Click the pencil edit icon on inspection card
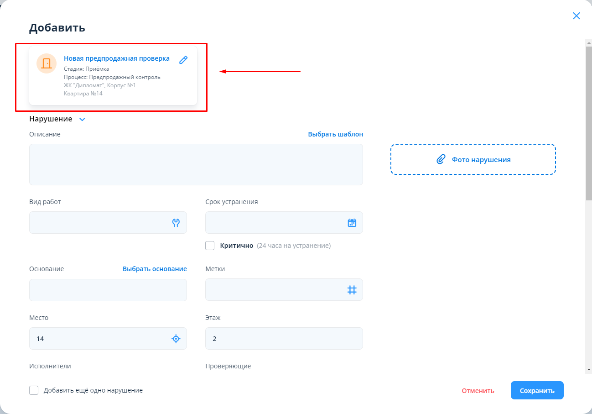The height and width of the screenshot is (414, 592). coord(183,60)
